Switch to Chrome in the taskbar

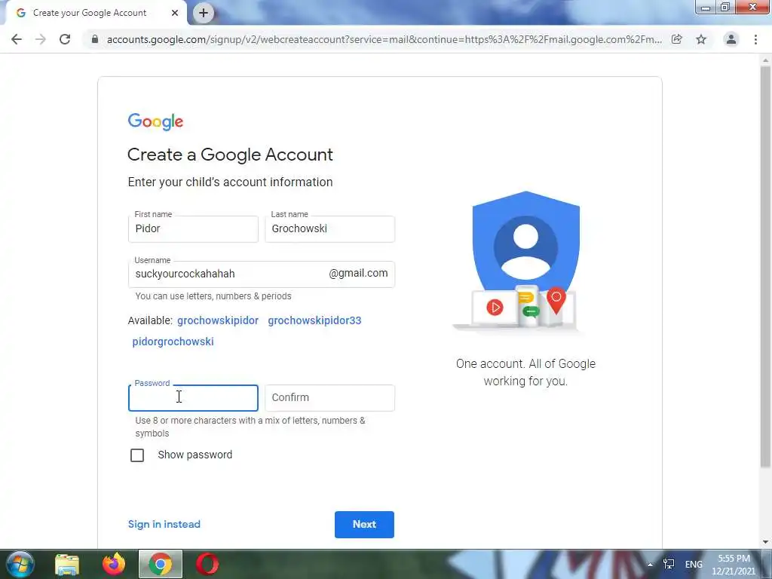click(161, 564)
